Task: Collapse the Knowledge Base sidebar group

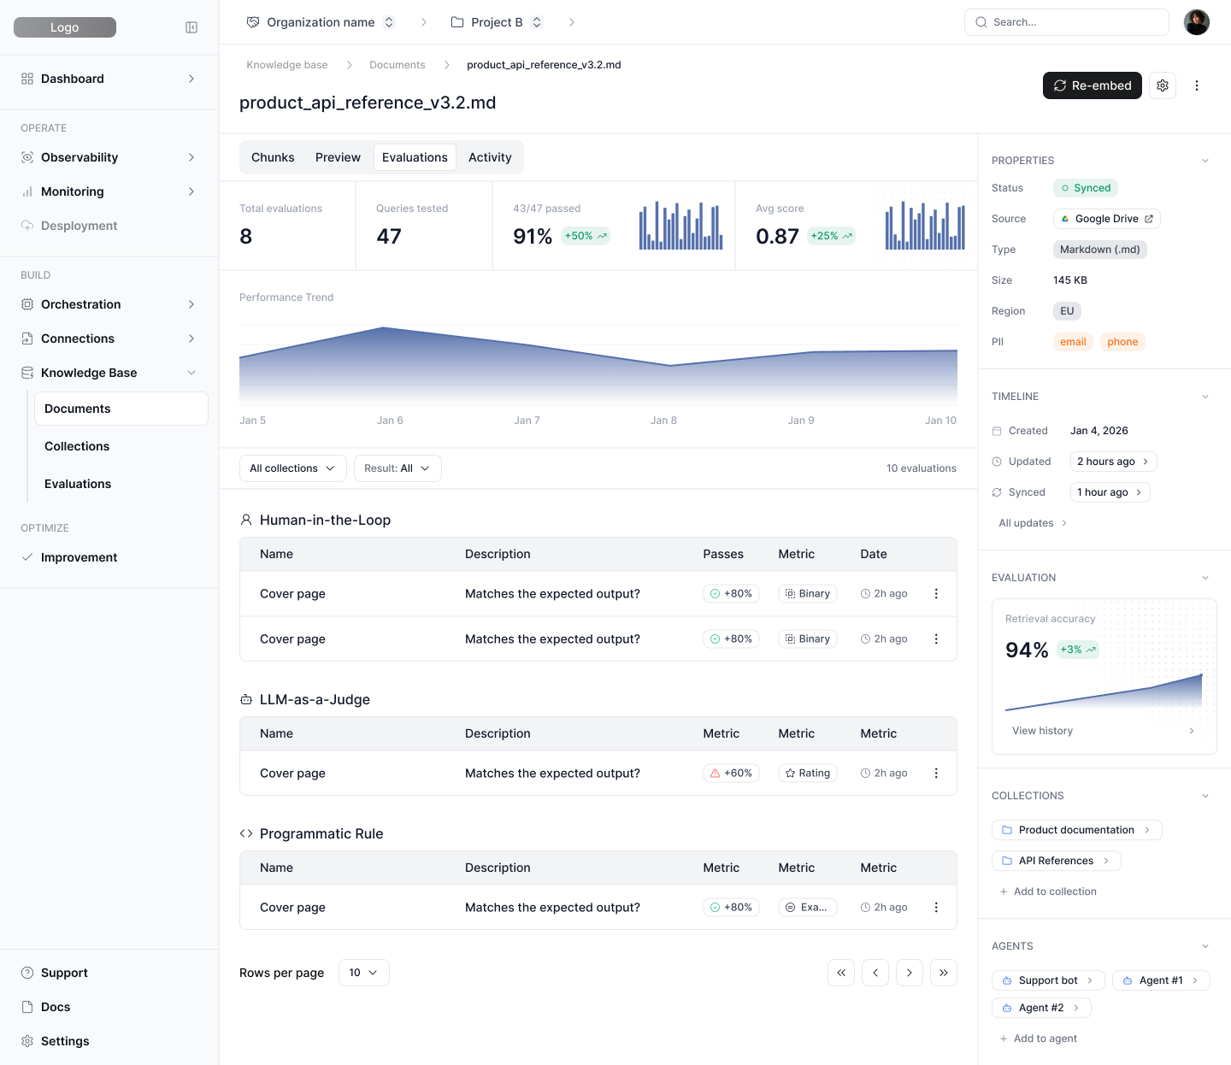Action: click(x=191, y=373)
